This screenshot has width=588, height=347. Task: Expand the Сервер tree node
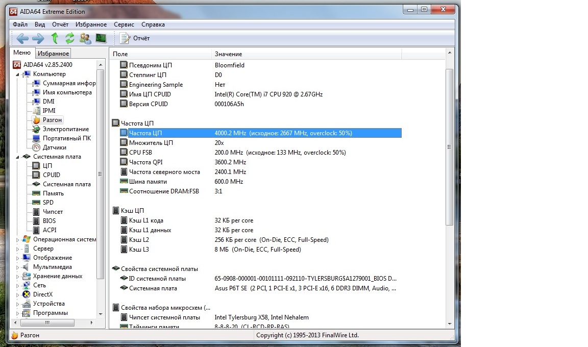(17, 249)
